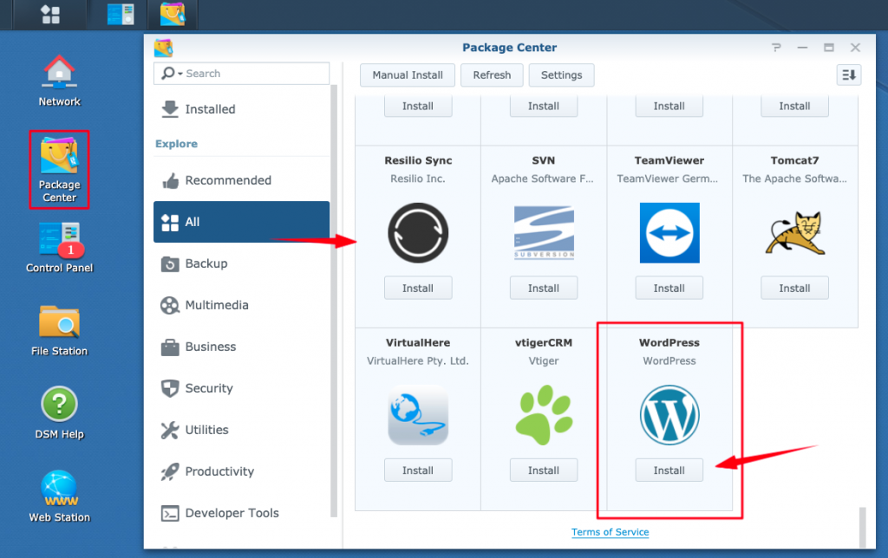The height and width of the screenshot is (558, 888).
Task: Install the Resilio Sync package
Action: 418,288
